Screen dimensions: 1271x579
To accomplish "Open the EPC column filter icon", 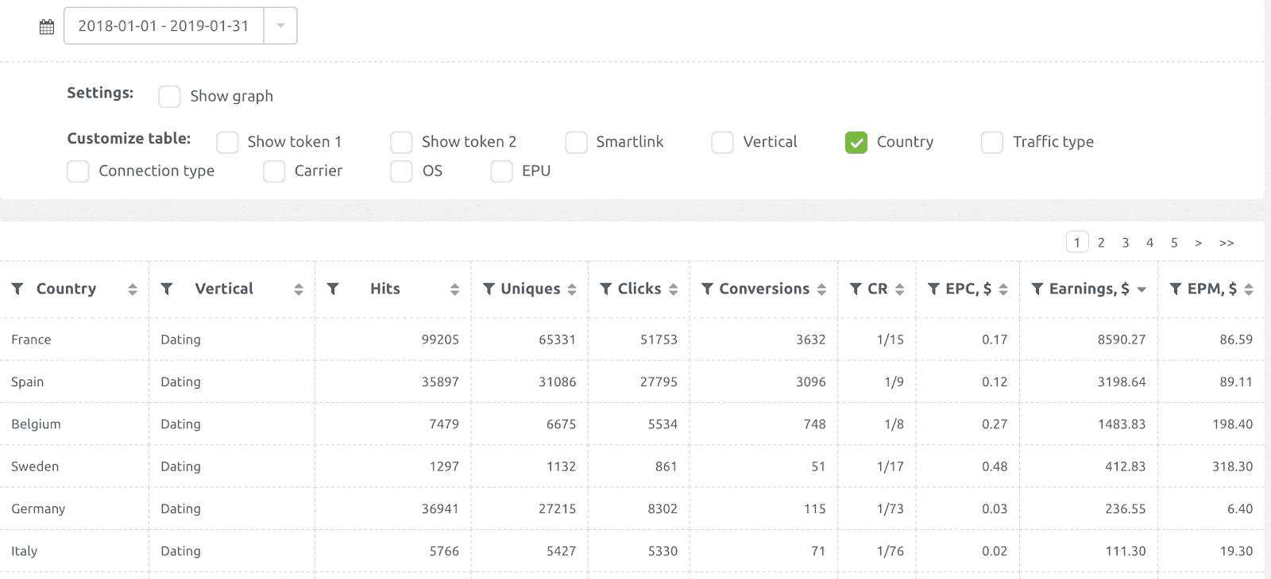I will (934, 289).
